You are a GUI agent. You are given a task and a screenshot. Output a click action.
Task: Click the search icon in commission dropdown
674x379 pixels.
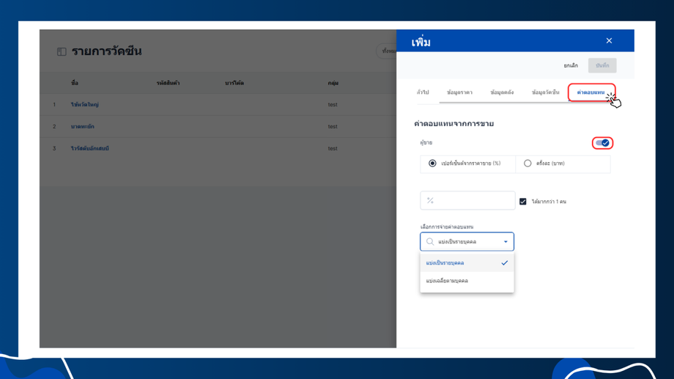[x=430, y=242]
